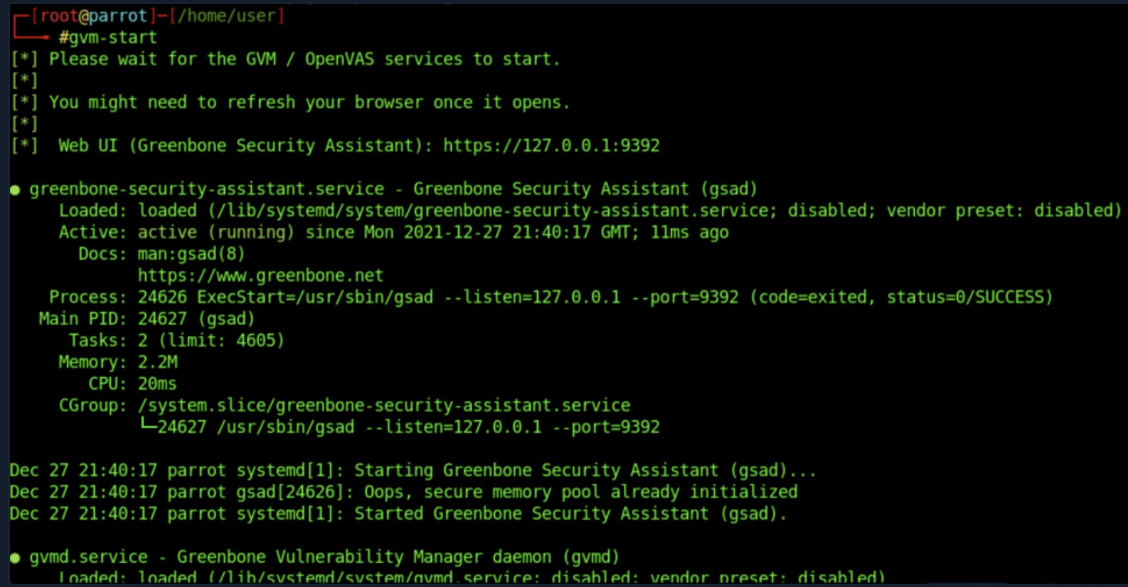This screenshot has height=587, width=1128.
Task: Click the root@parrot prompt label
Action: 93,16
